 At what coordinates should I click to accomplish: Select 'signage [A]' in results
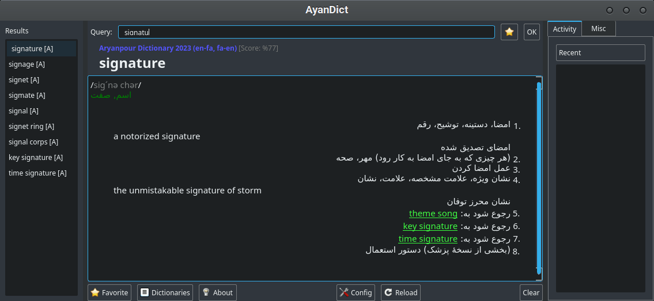click(41, 64)
